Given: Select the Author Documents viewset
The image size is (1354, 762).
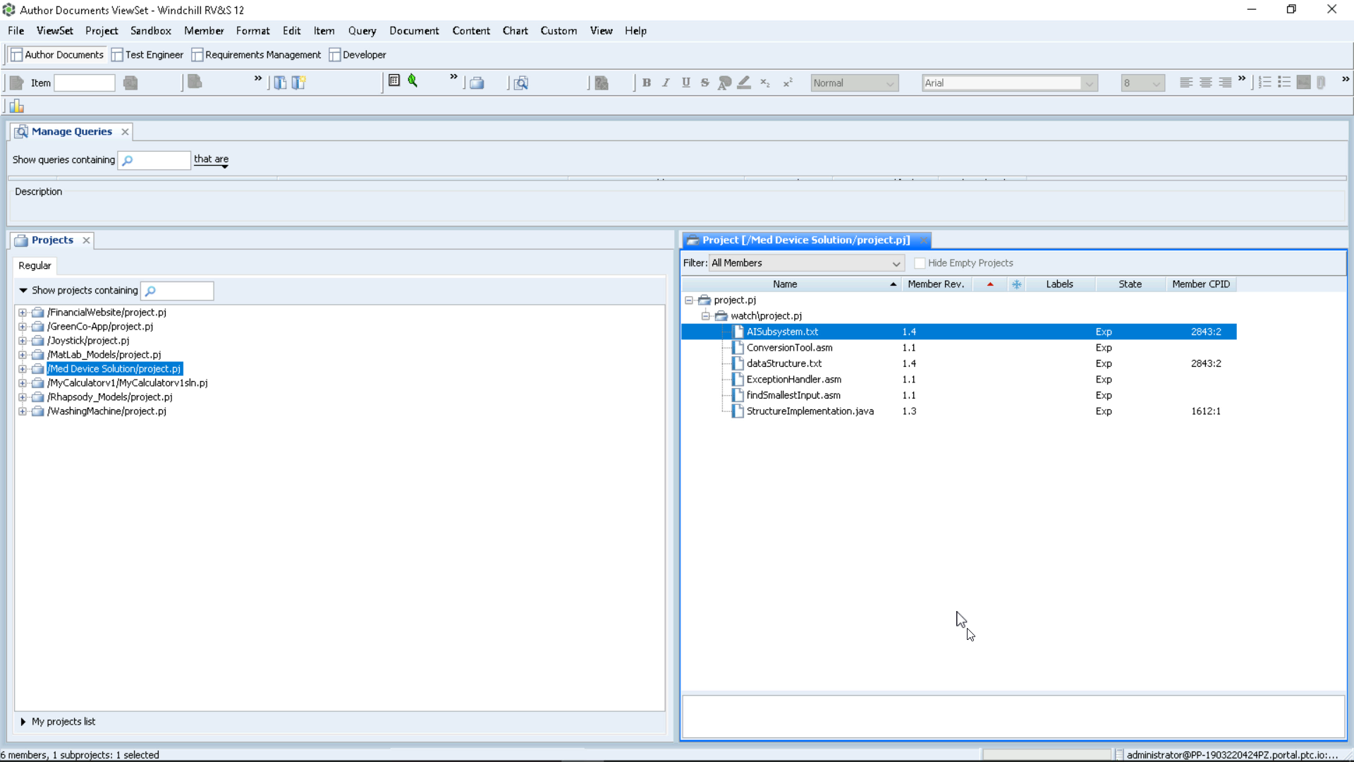Looking at the screenshot, I should (x=57, y=55).
